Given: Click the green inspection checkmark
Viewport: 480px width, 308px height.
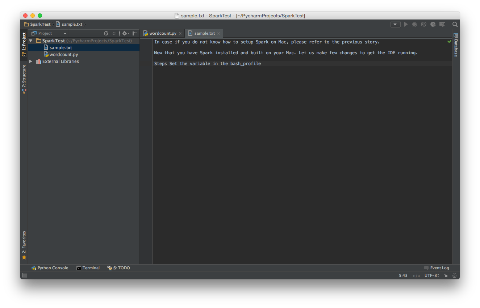Looking at the screenshot, I should (x=449, y=42).
